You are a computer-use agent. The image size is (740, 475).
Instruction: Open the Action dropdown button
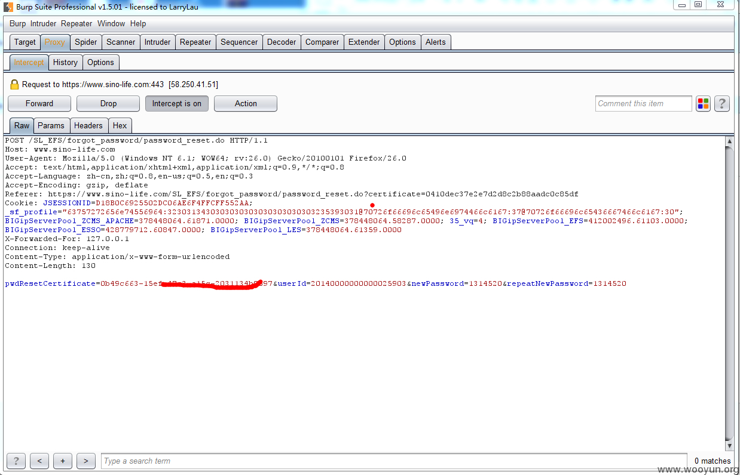click(x=246, y=104)
